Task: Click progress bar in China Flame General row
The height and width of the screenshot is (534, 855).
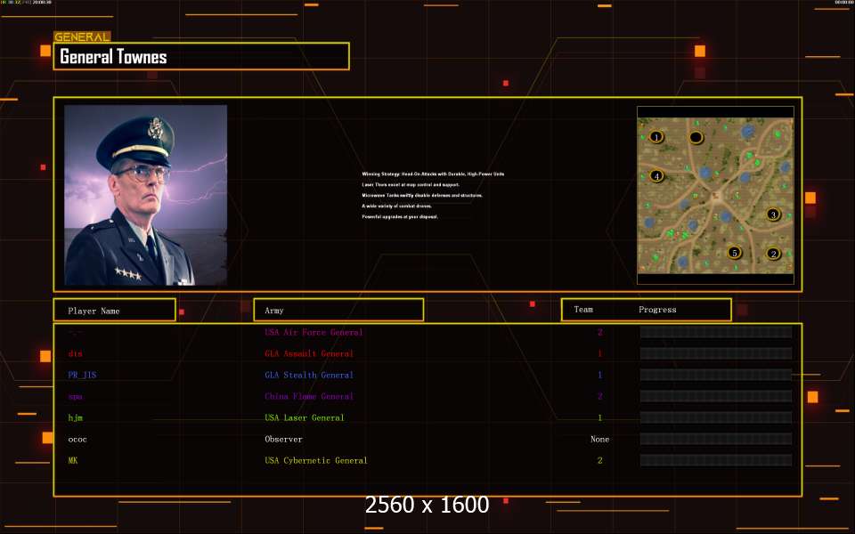Action: click(x=716, y=396)
